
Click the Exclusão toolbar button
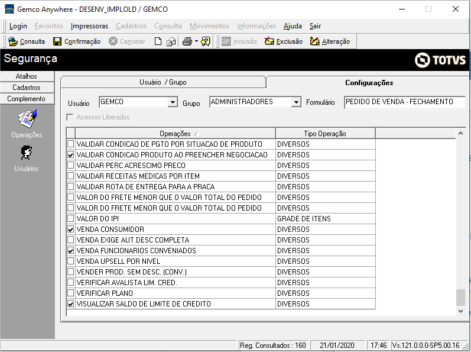(x=283, y=41)
